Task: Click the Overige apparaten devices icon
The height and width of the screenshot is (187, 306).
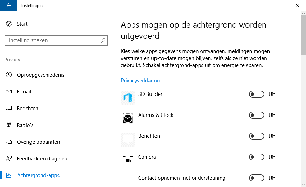Action: 9,142
